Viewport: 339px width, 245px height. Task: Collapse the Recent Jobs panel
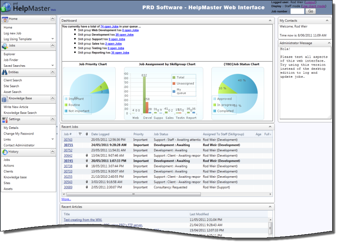tap(270, 127)
